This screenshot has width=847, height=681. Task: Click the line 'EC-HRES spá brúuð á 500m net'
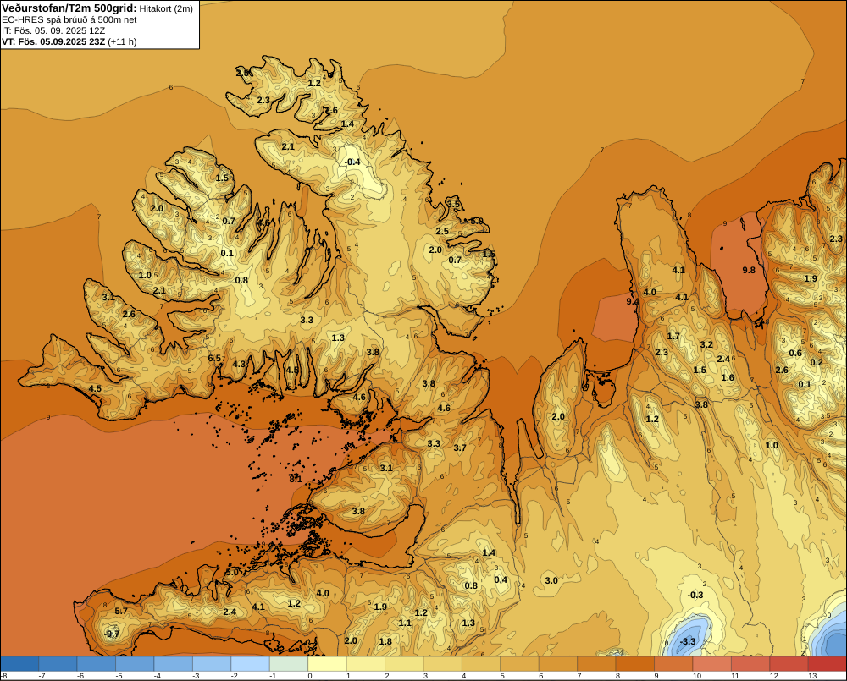click(69, 20)
